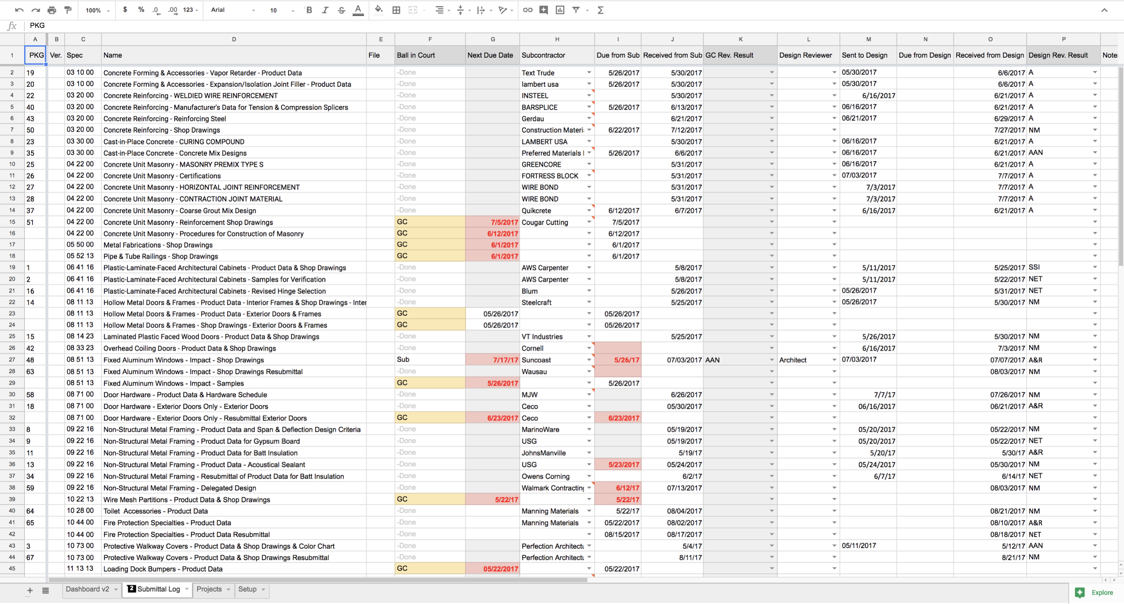
Task: Switch to the Projects tab
Action: click(x=209, y=589)
